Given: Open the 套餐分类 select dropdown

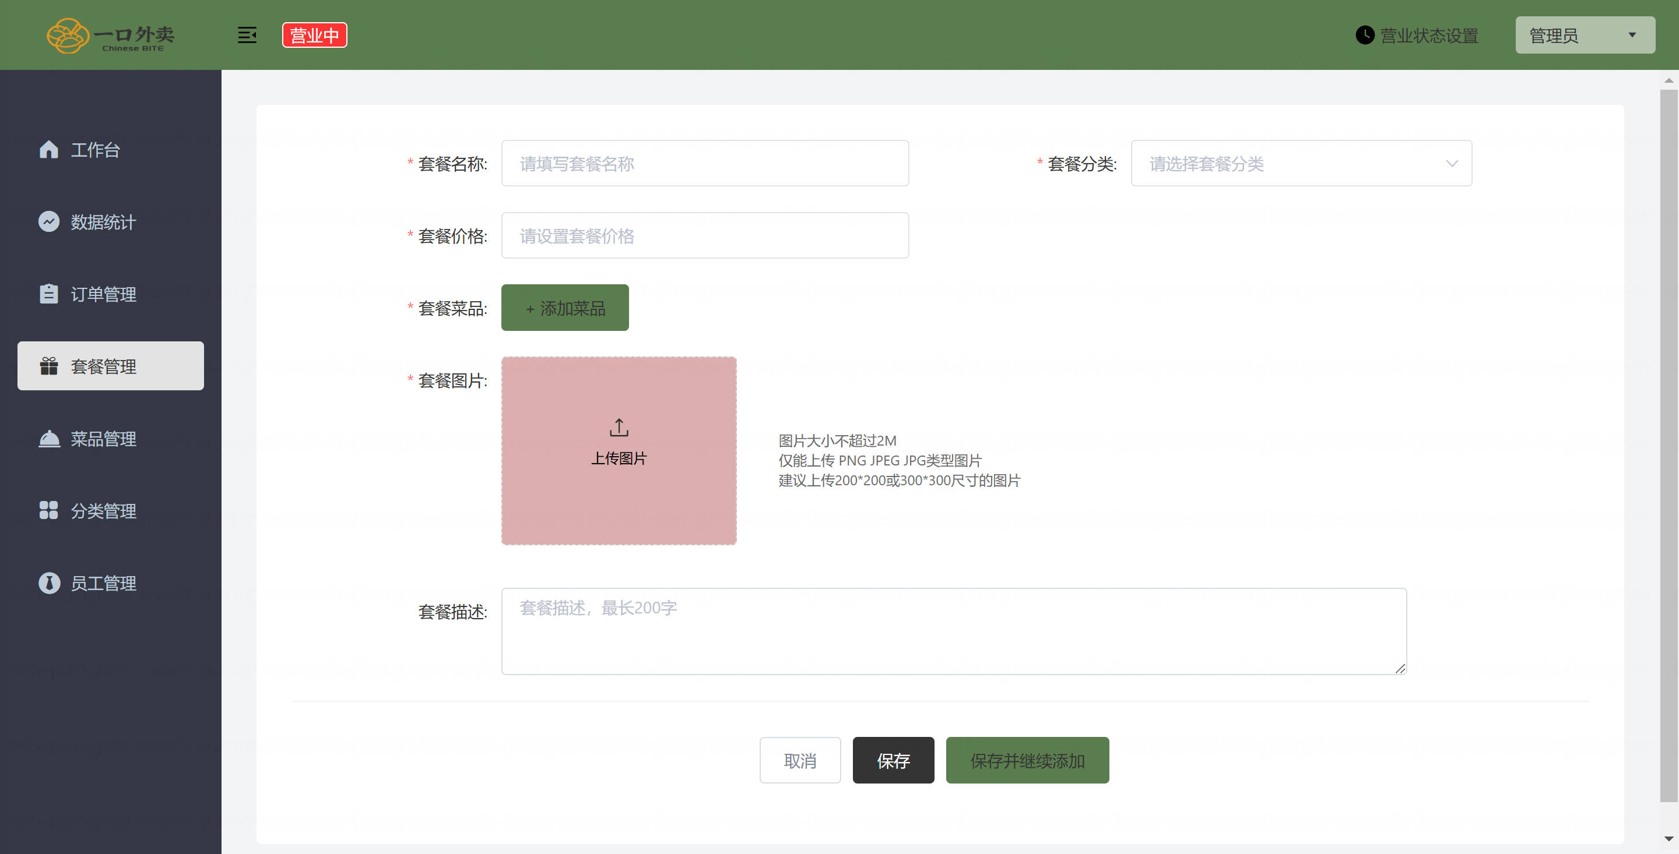Looking at the screenshot, I should pos(1301,163).
